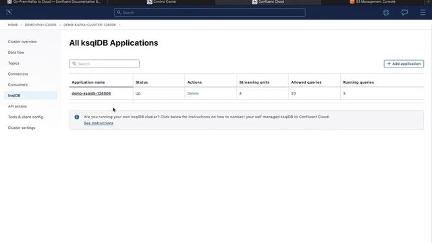Focus the global Search field in header

pyautogui.click(x=210, y=12)
